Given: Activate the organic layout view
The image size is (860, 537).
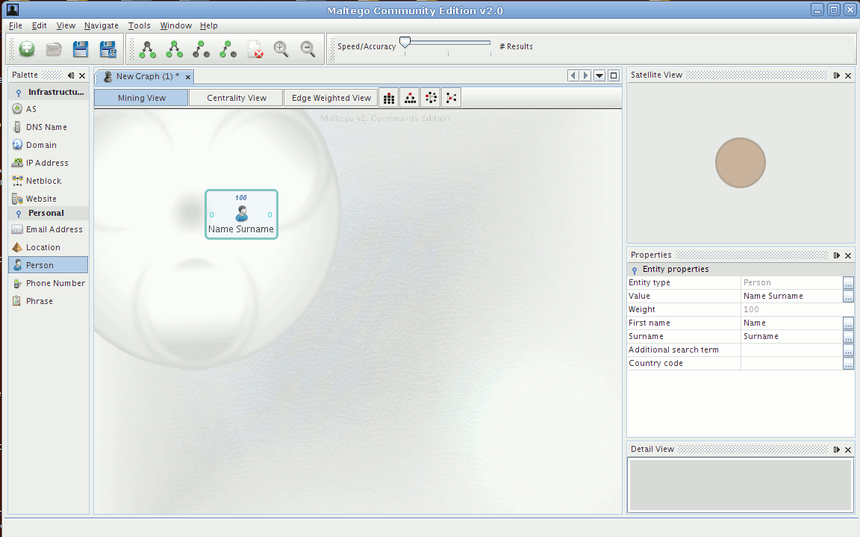Looking at the screenshot, I should [x=430, y=97].
